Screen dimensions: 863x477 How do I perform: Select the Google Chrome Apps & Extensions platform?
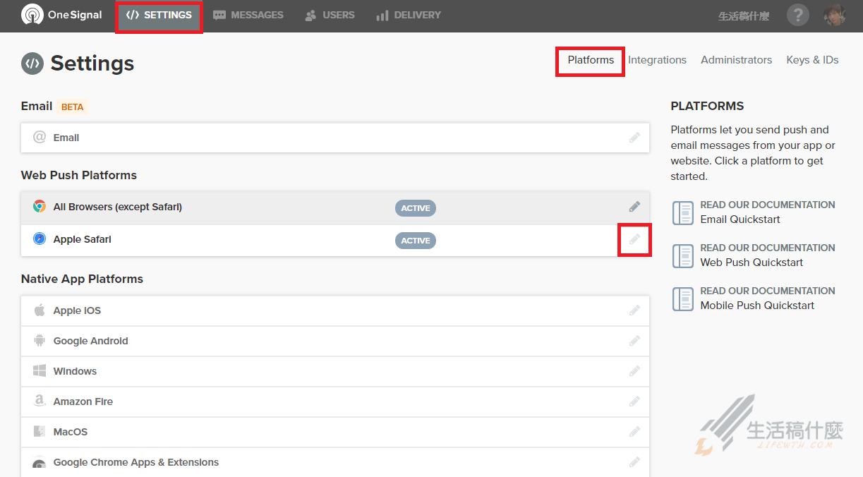tap(136, 462)
